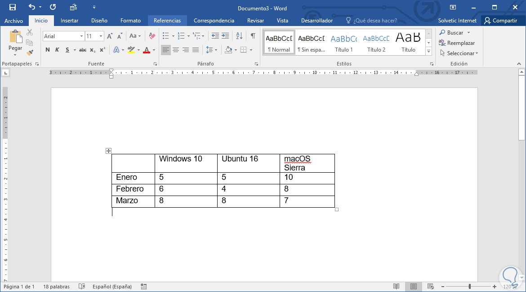Justify the paragraph text

[196, 50]
